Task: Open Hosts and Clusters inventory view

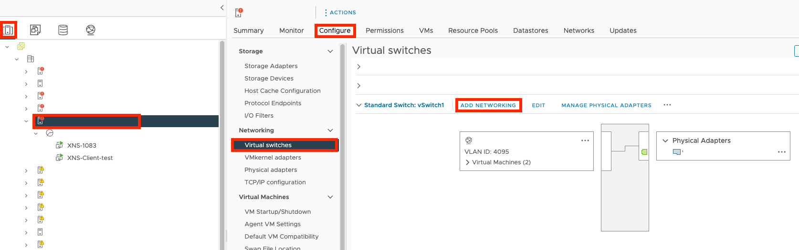Action: pyautogui.click(x=8, y=30)
